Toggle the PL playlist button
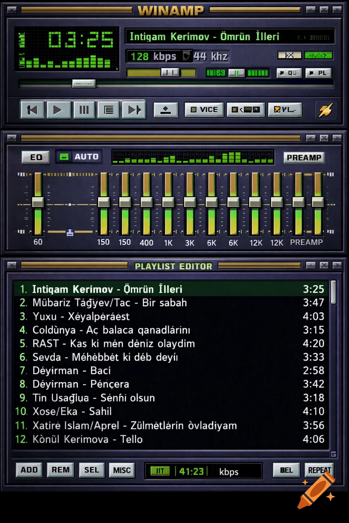Screen dimensions: 349x523 coord(319,73)
